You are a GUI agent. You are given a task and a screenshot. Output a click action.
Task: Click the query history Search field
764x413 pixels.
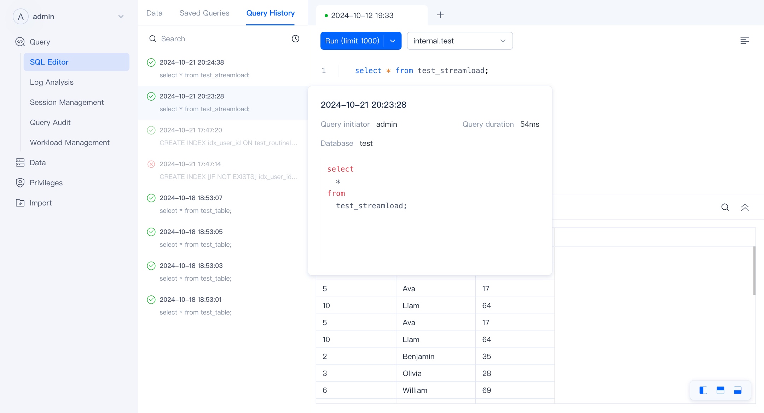point(219,39)
